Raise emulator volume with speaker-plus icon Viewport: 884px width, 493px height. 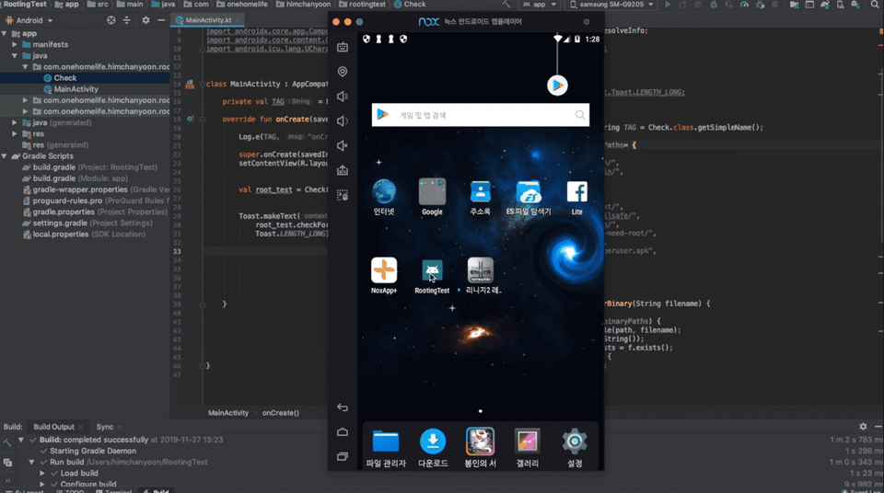(343, 97)
